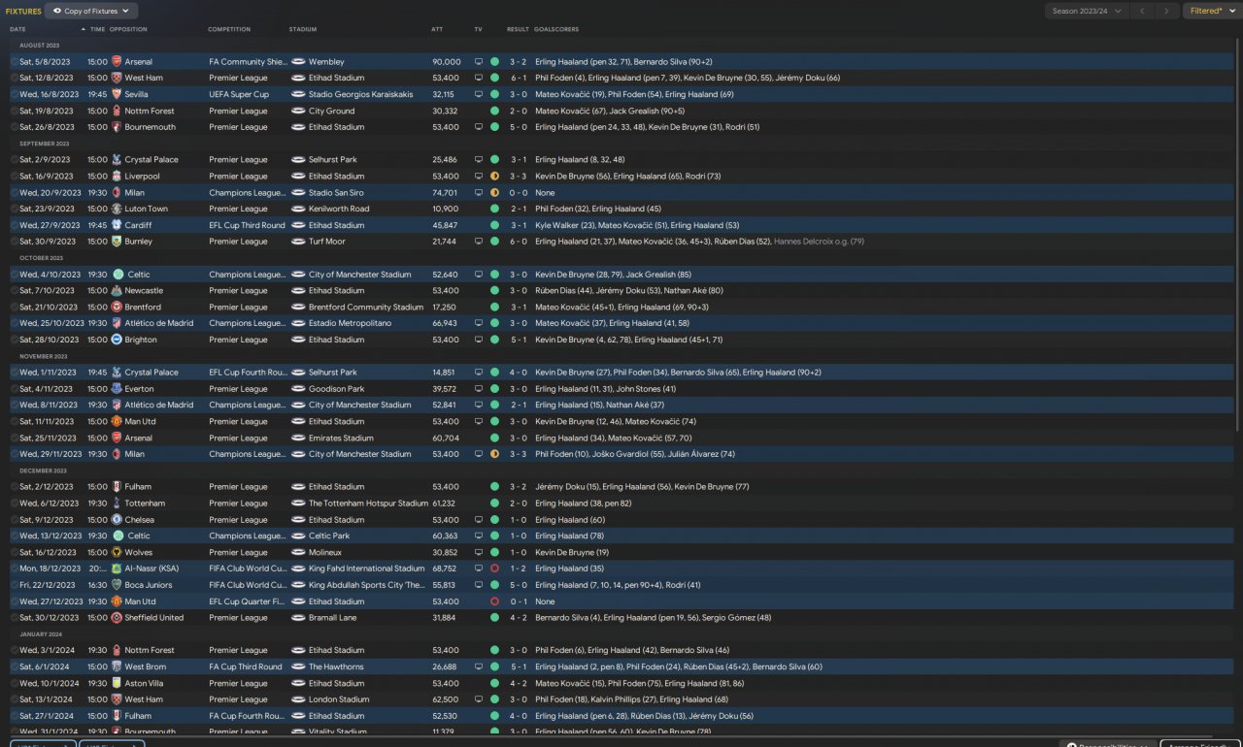Open the King Fahd International Stadium link

pos(367,568)
